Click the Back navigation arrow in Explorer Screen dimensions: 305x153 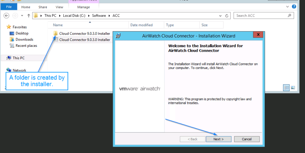click(x=6, y=16)
